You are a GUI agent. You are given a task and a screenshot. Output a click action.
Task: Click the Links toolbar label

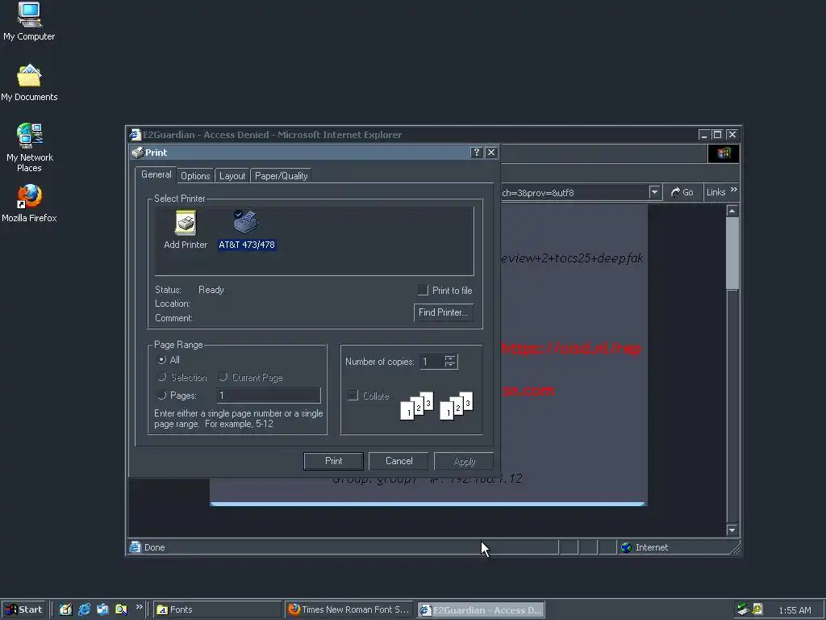[x=716, y=192]
